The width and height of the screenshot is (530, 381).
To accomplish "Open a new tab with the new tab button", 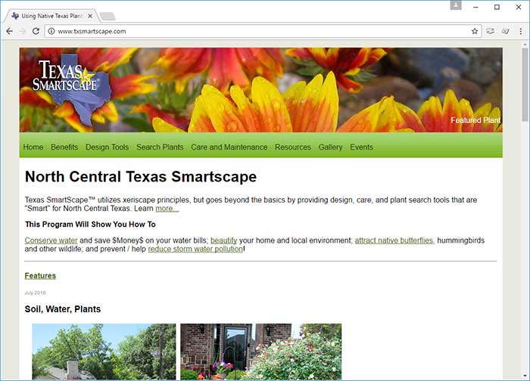I will 108,16.
